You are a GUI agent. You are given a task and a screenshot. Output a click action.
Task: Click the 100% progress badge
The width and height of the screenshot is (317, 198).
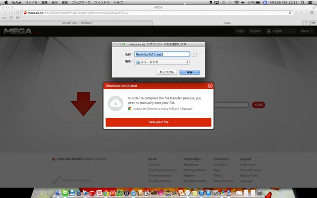coord(259,105)
